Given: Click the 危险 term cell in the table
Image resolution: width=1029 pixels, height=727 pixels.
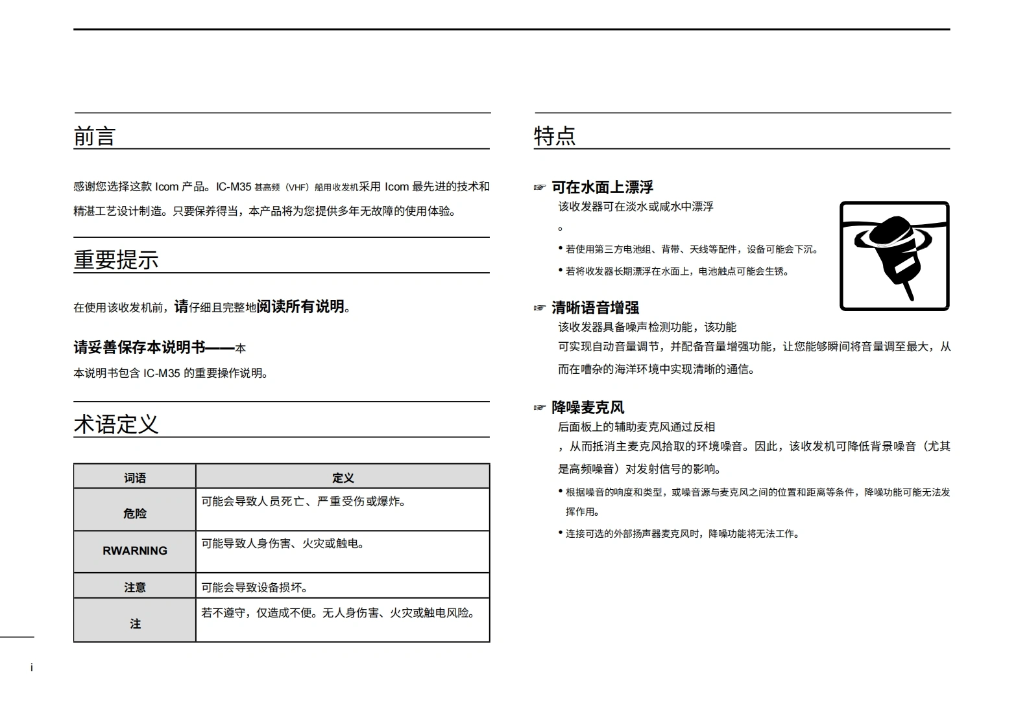Looking at the screenshot, I should point(135,513).
